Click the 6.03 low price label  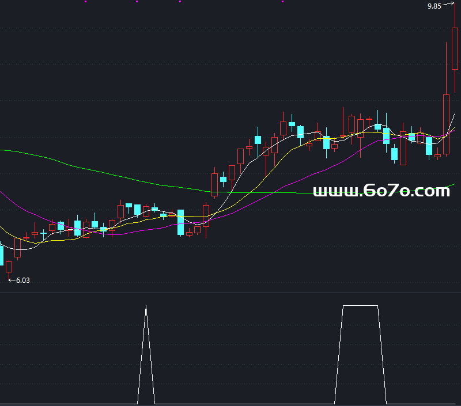click(x=22, y=280)
